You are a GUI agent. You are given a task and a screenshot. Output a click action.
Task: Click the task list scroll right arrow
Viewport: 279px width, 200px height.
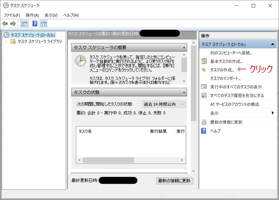coord(182,160)
